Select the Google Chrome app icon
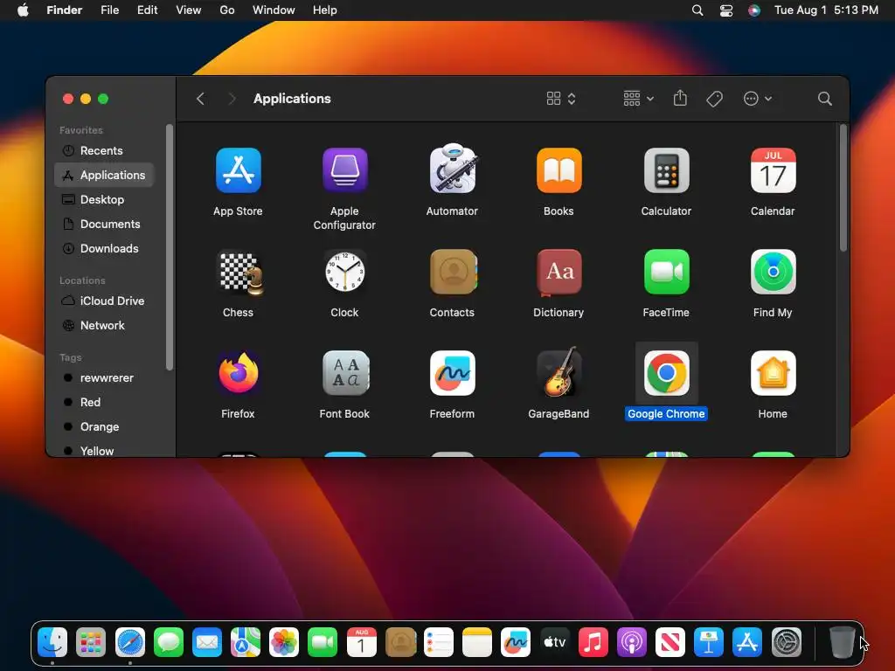The height and width of the screenshot is (671, 895). pyautogui.click(x=666, y=373)
